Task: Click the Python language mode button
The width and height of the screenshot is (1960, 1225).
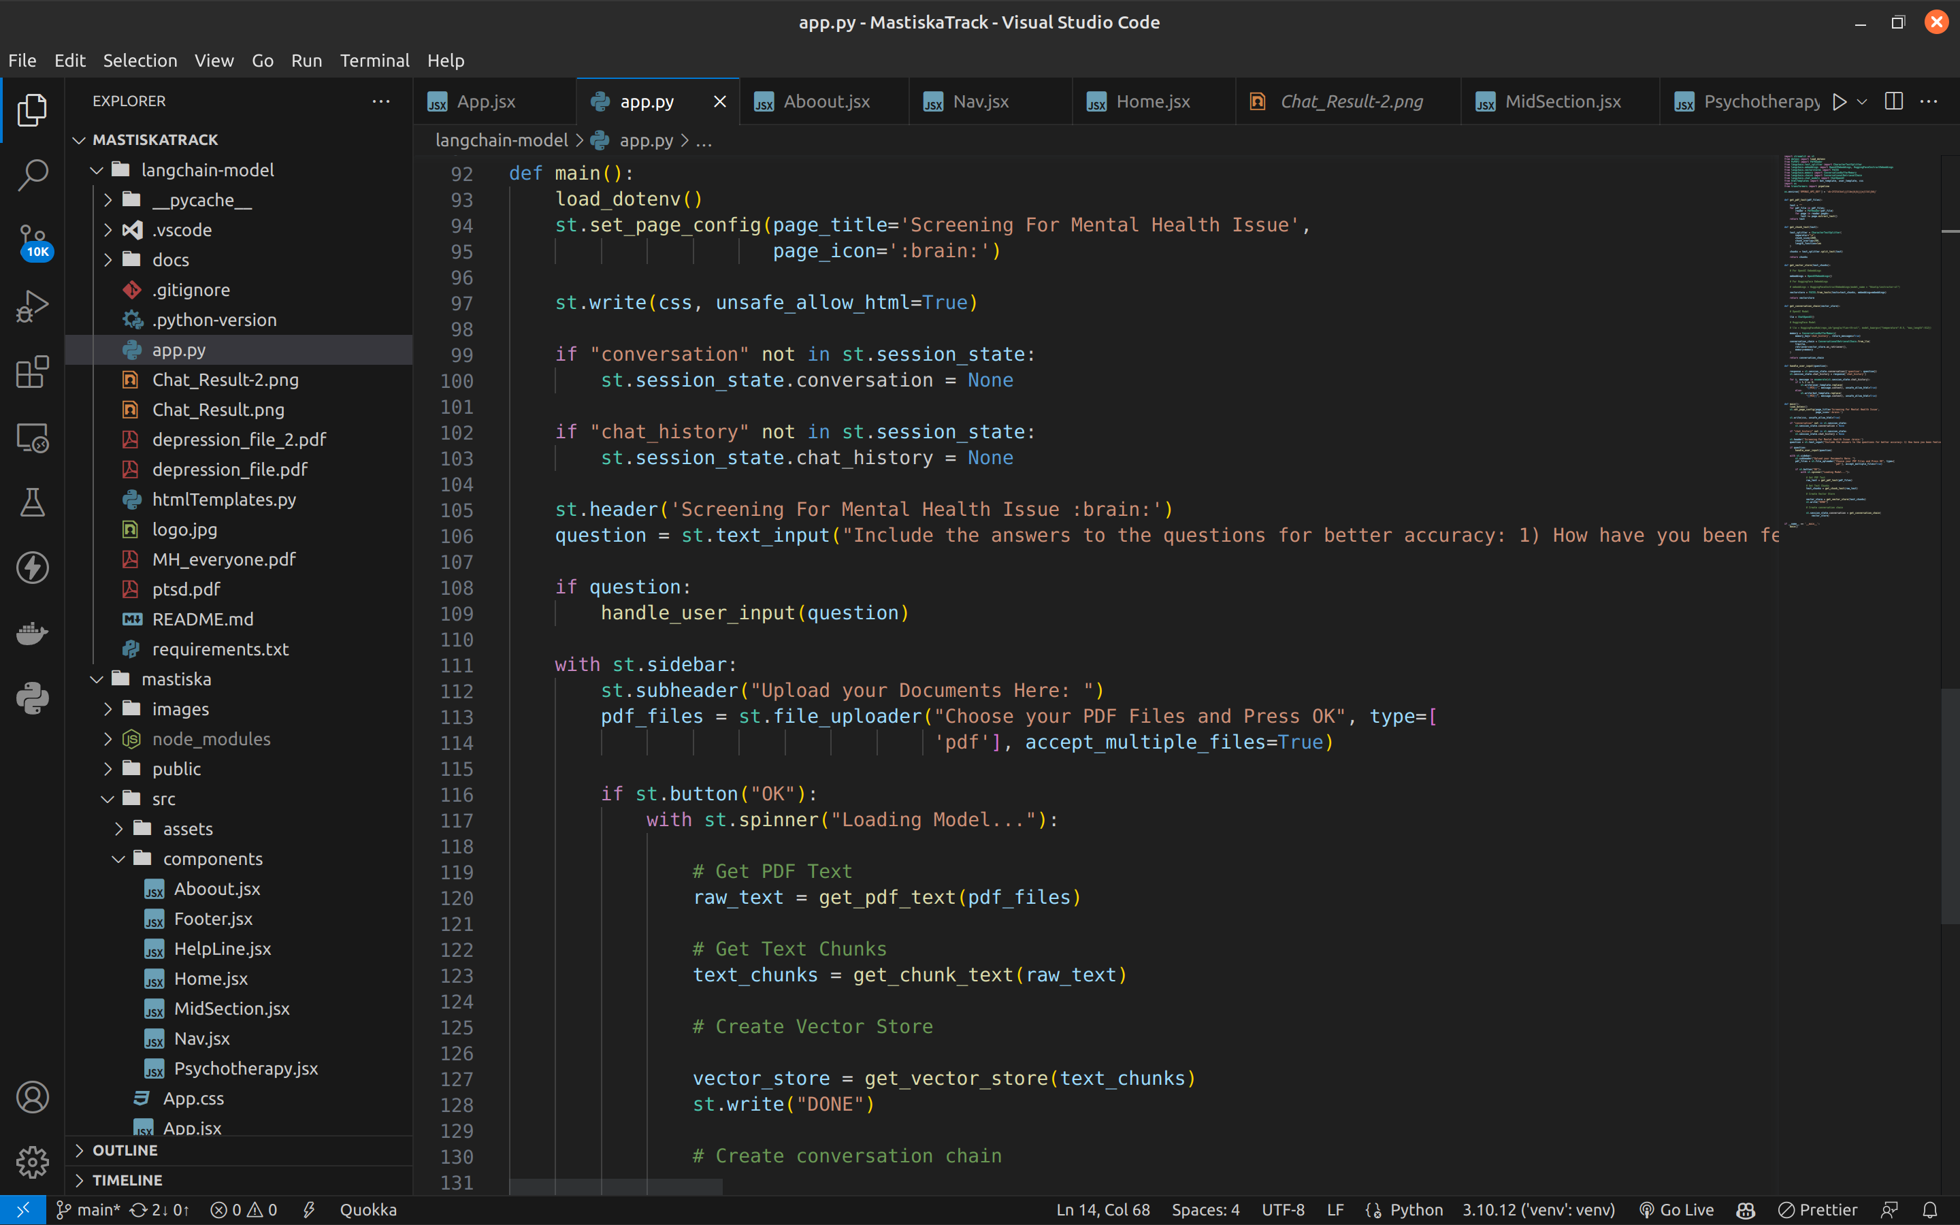Action: (x=1416, y=1209)
